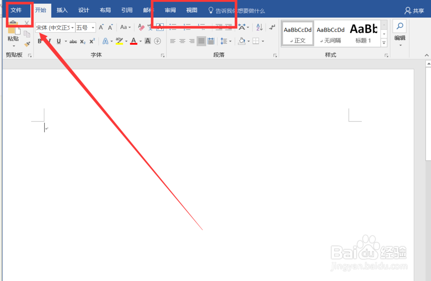Toggle justify alignment
This screenshot has width=431, height=281.
click(201, 41)
